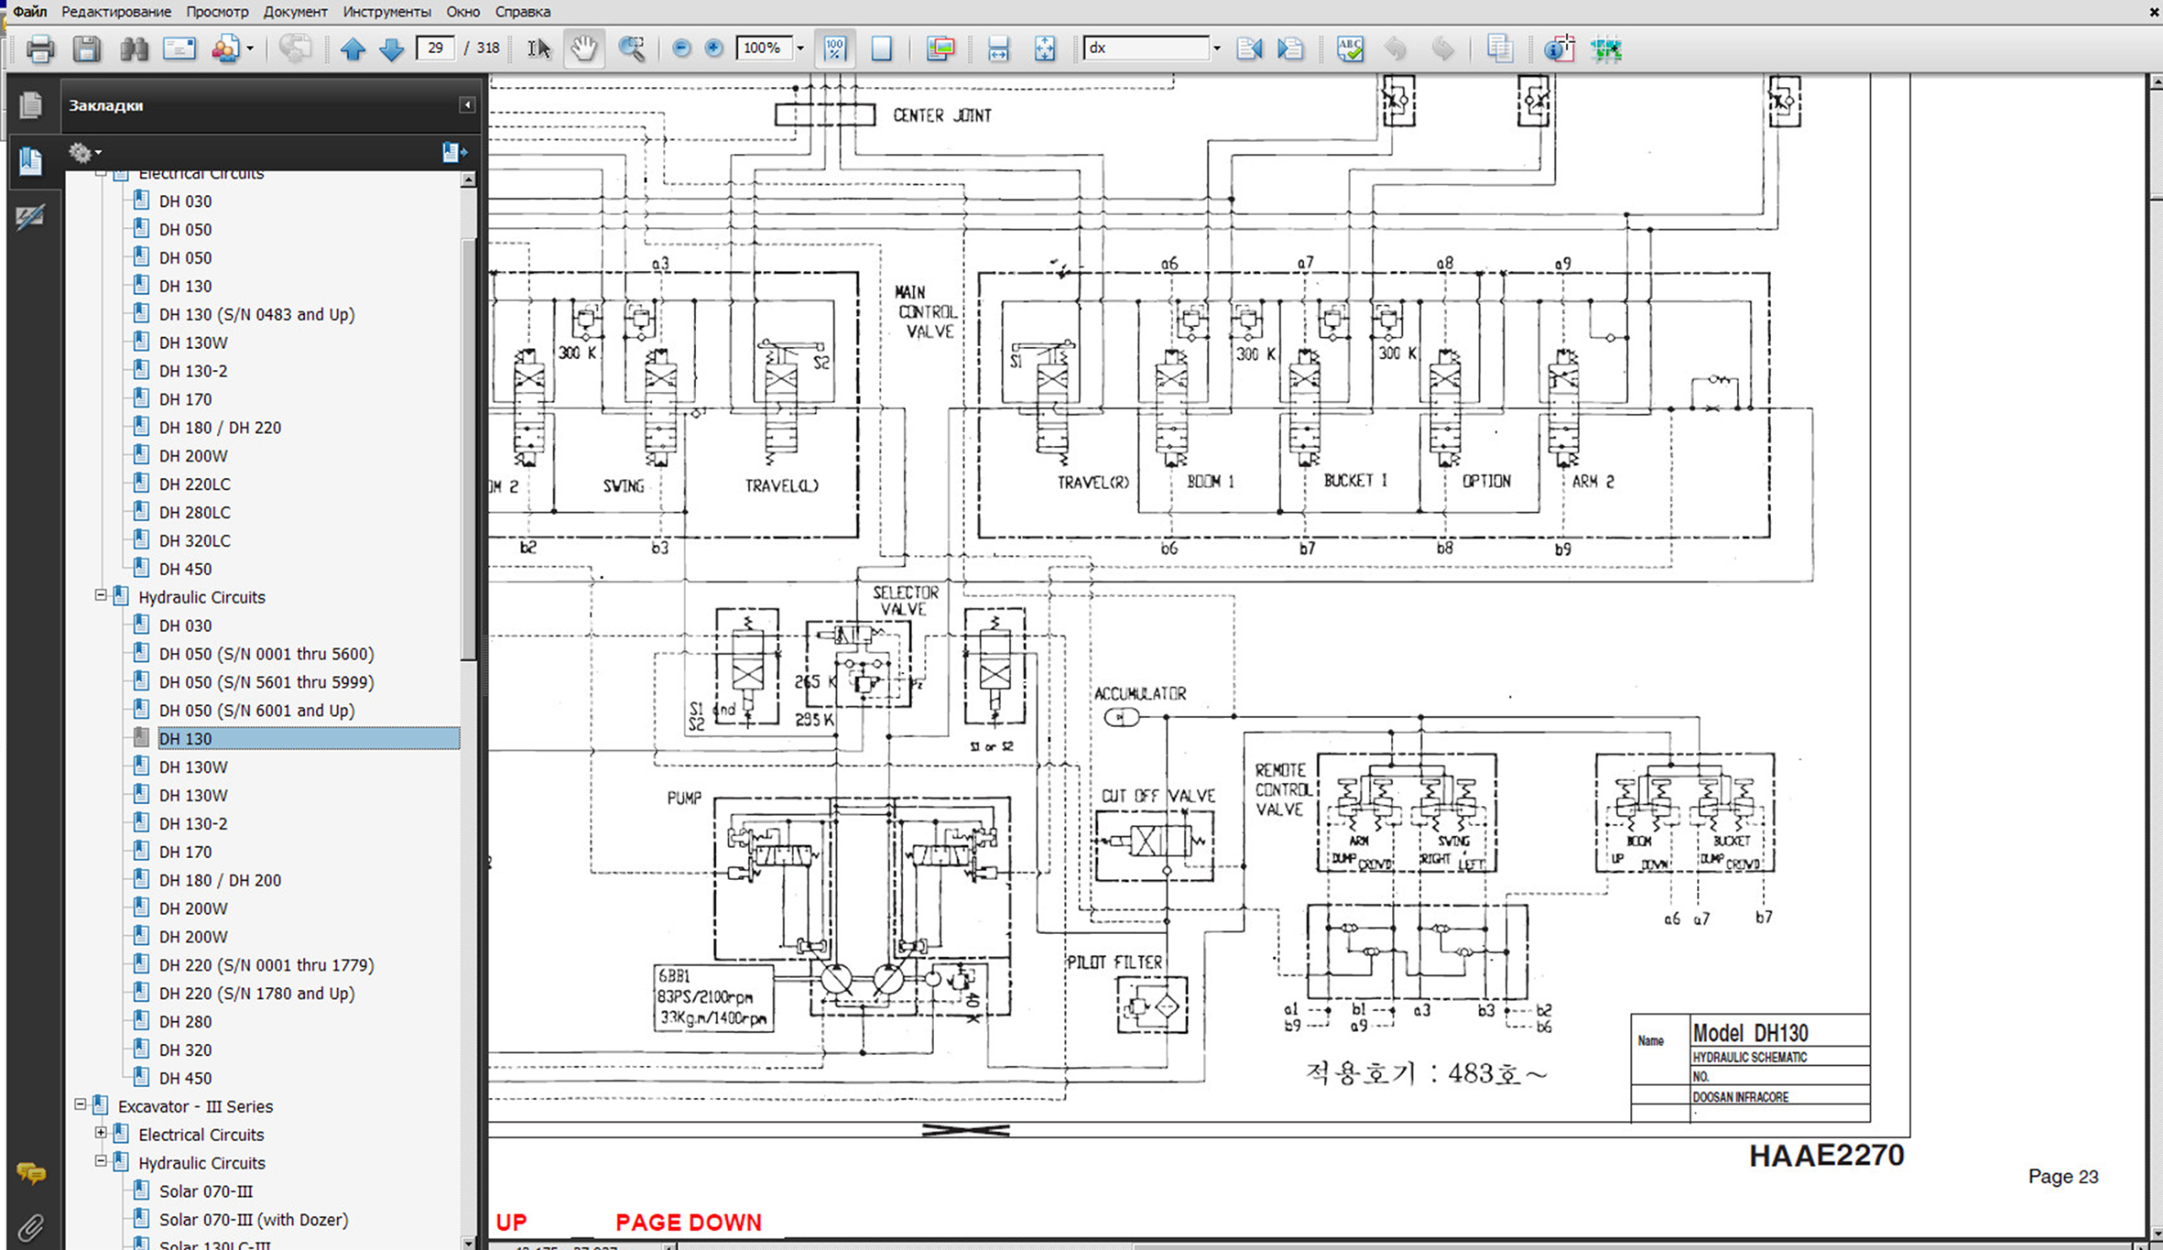Open the Документ menu
The width and height of the screenshot is (2163, 1250).
tap(295, 12)
